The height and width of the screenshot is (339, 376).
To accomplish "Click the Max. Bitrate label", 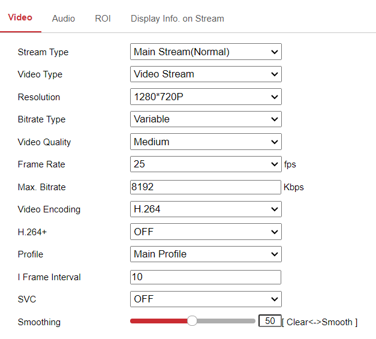I will click(42, 187).
